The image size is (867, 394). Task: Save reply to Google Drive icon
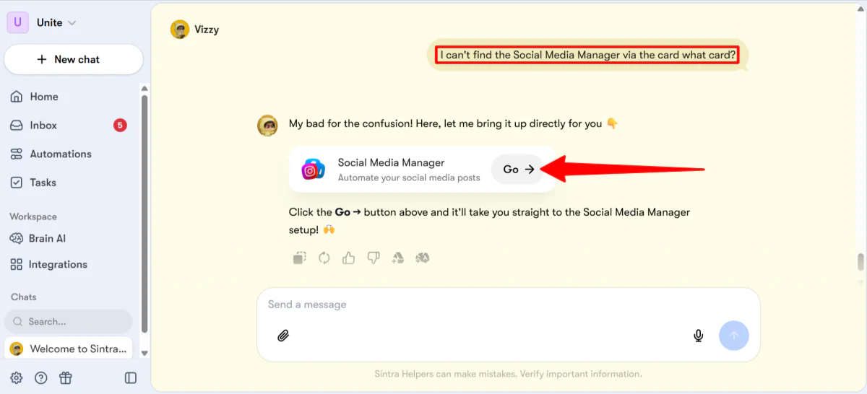coord(398,258)
